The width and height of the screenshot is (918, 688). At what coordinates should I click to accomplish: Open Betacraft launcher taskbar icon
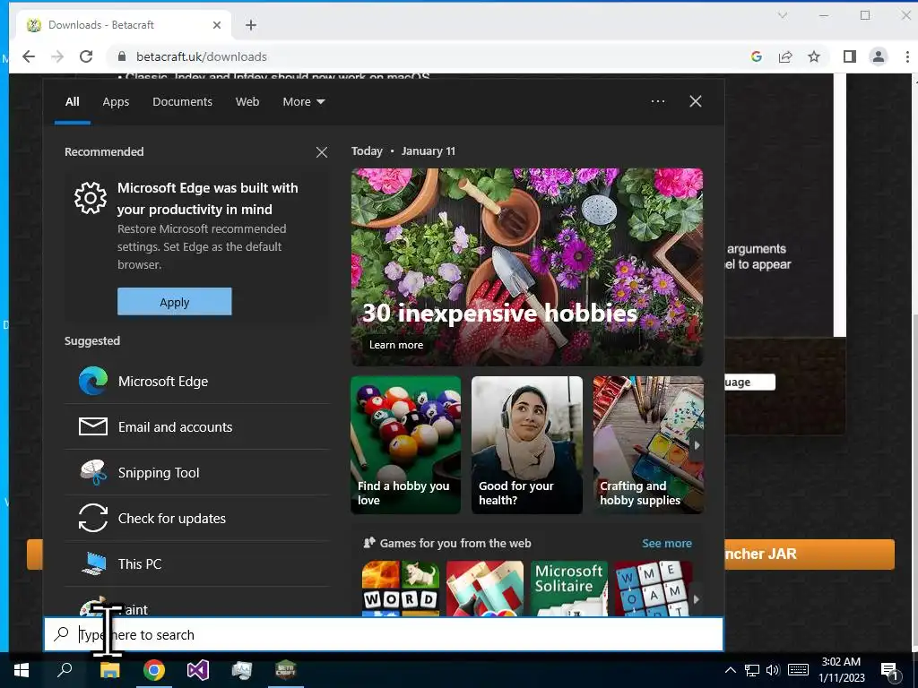pos(286,670)
